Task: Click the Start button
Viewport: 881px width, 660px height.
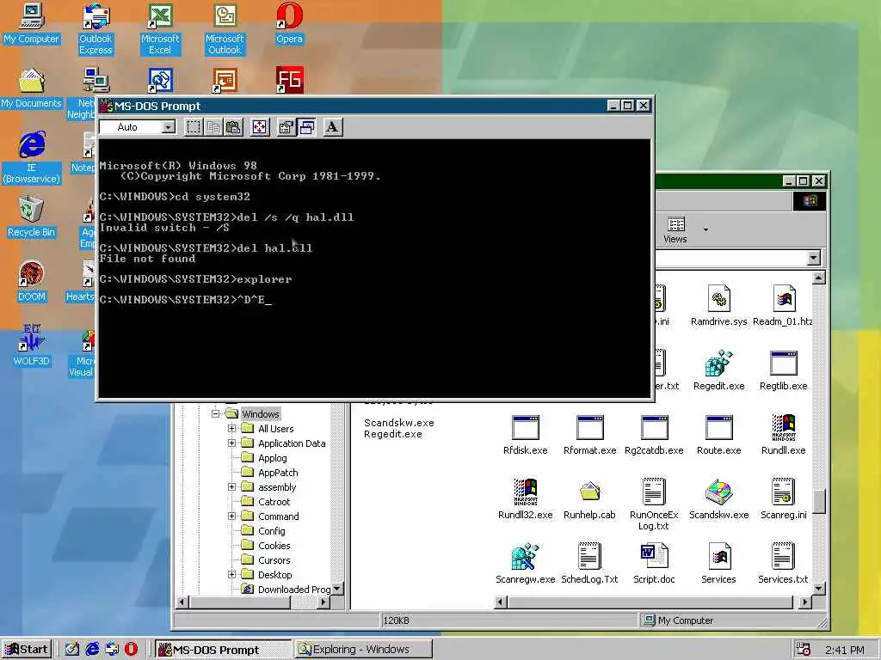Action: tap(27, 650)
